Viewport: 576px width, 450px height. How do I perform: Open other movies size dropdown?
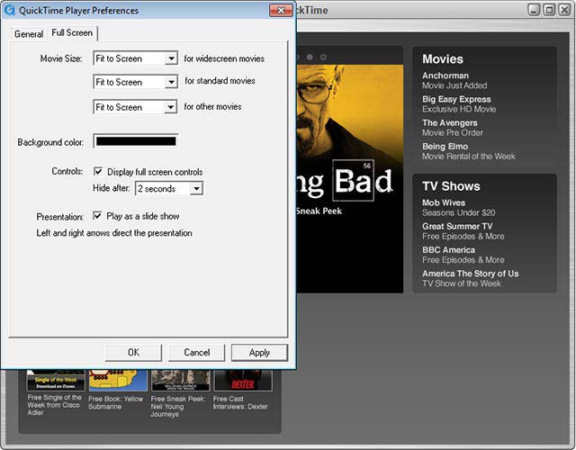pyautogui.click(x=136, y=107)
